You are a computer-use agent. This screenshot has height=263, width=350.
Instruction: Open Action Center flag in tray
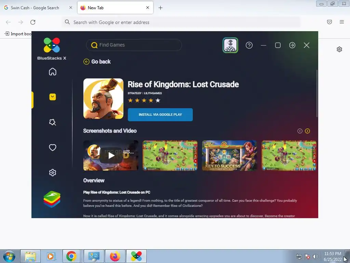pyautogui.click(x=307, y=256)
